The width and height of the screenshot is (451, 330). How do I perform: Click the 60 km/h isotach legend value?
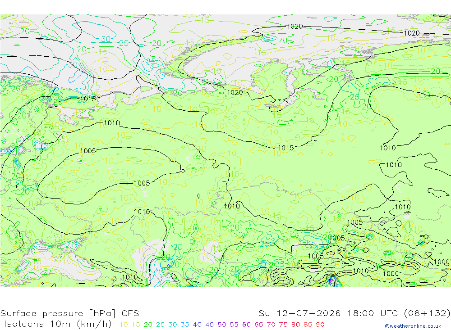247,325
